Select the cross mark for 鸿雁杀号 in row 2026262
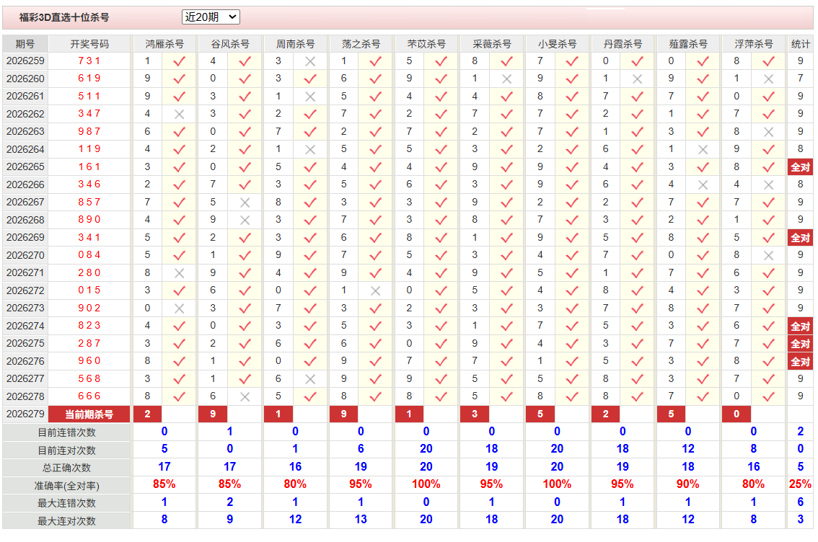The height and width of the screenshot is (542, 818). click(x=180, y=114)
